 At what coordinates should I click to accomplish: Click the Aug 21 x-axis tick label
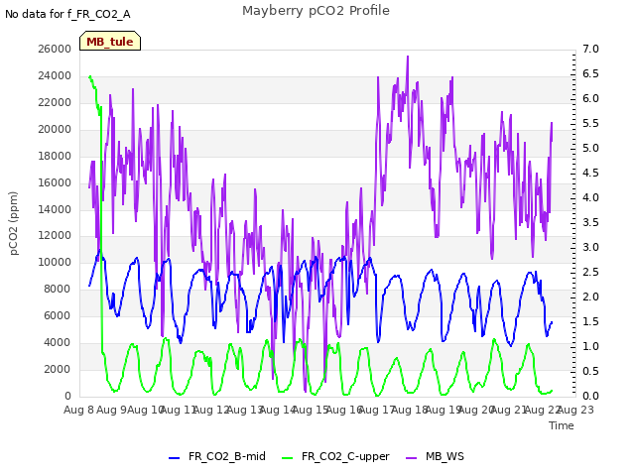point(509,410)
